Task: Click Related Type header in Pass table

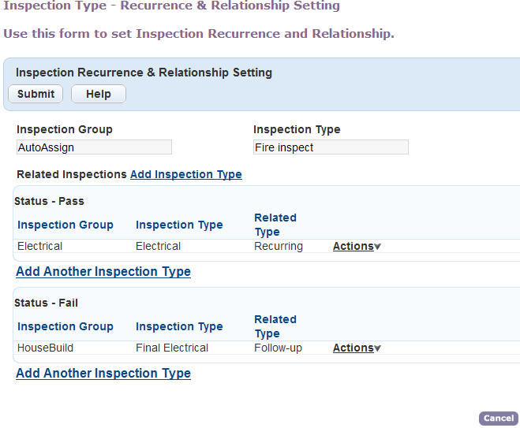Action: [x=275, y=225]
